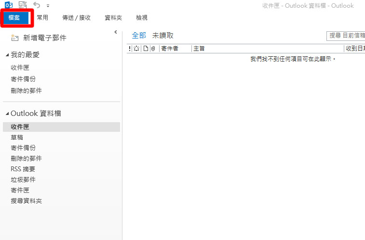
Task: Select 寄件備份 under 我的最愛
Action: [x=23, y=79]
